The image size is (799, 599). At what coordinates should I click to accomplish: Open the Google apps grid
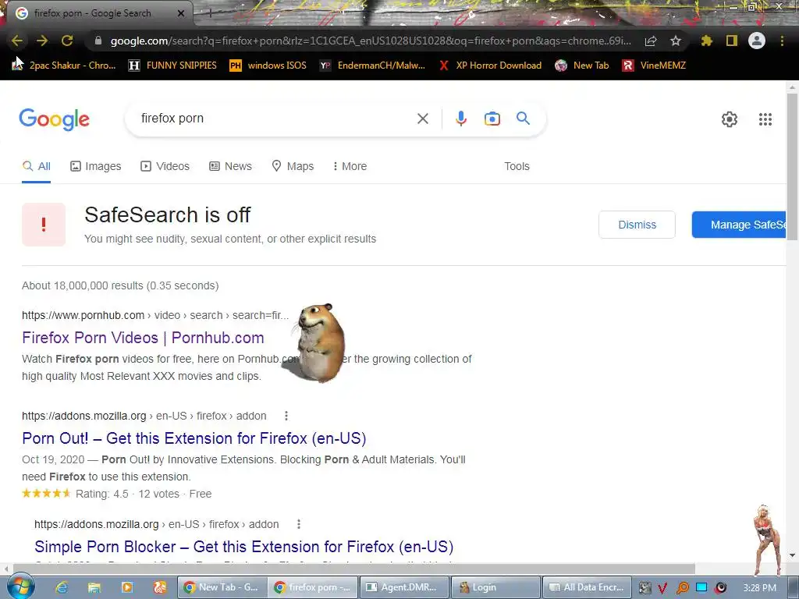click(765, 119)
